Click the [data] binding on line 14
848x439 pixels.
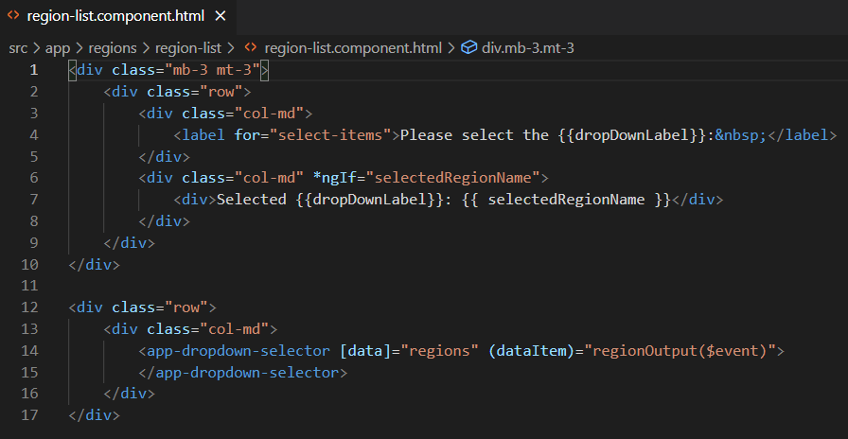365,351
